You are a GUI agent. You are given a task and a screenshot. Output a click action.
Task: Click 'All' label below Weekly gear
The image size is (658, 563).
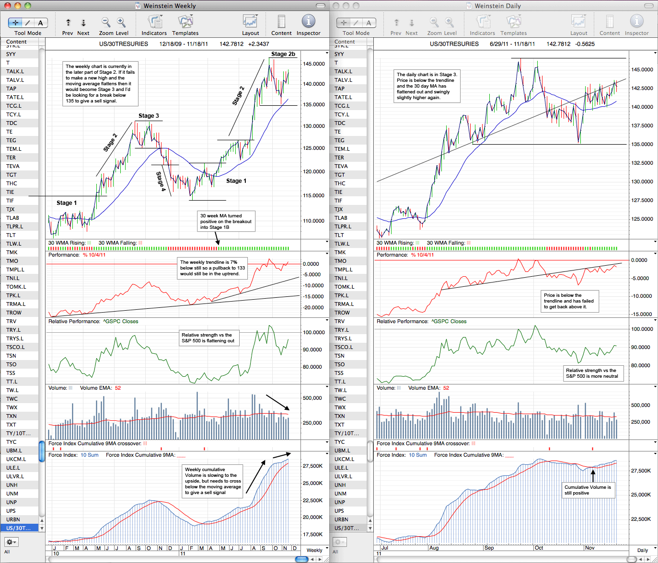coord(7,552)
